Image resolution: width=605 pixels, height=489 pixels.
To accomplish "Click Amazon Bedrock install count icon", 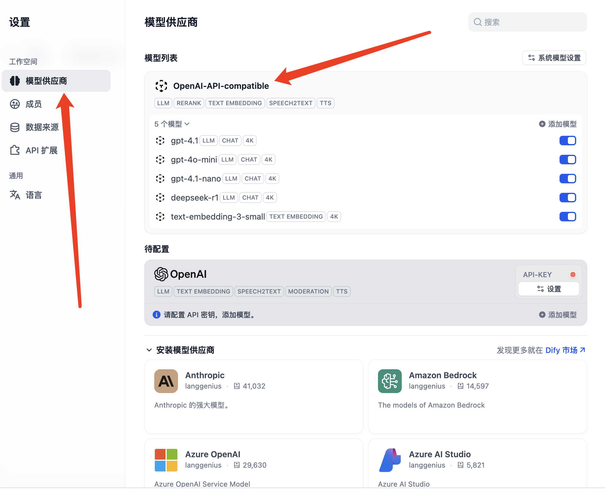I will pyautogui.click(x=461, y=386).
